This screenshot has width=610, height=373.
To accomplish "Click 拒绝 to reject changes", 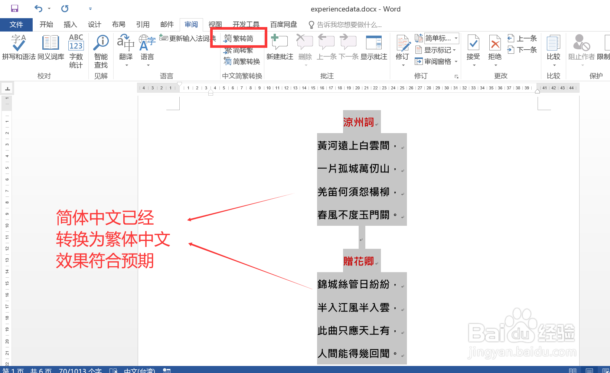I will [495, 46].
